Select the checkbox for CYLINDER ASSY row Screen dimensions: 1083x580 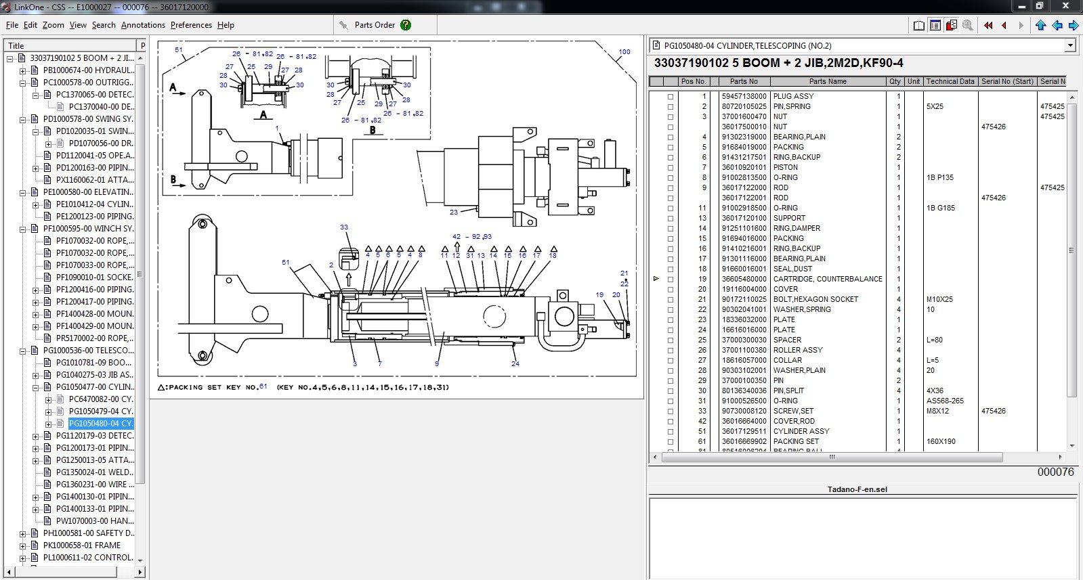click(671, 432)
